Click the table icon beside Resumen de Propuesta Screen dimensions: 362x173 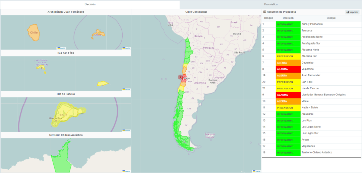click(x=265, y=12)
